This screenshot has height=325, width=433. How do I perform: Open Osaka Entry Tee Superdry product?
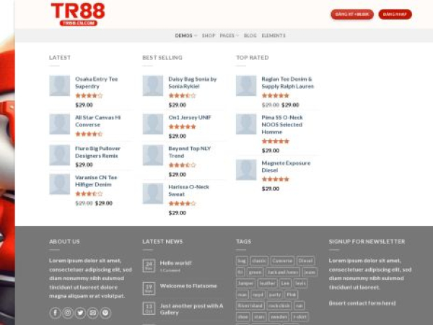[97, 82]
